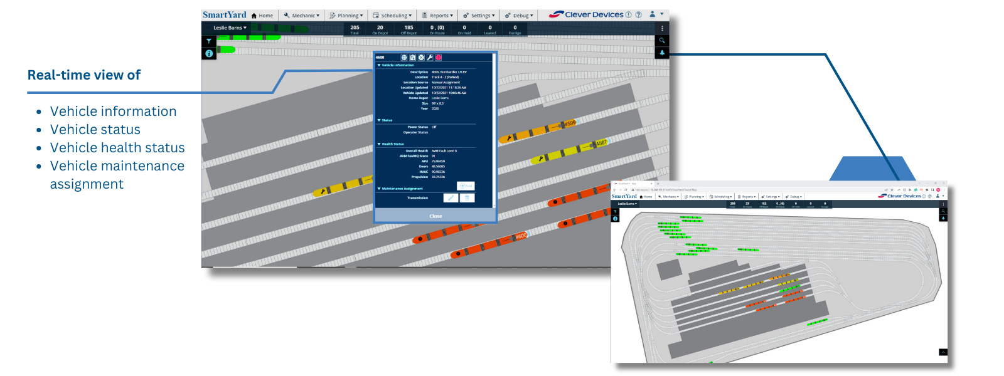Screen dimensions: 1004x376
Task: Click the browser reload button in the small window
Action: point(626,190)
